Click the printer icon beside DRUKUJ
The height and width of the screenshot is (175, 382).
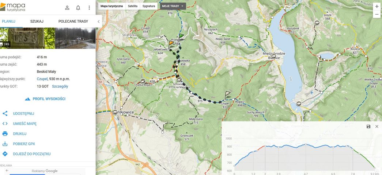[x=5, y=134]
